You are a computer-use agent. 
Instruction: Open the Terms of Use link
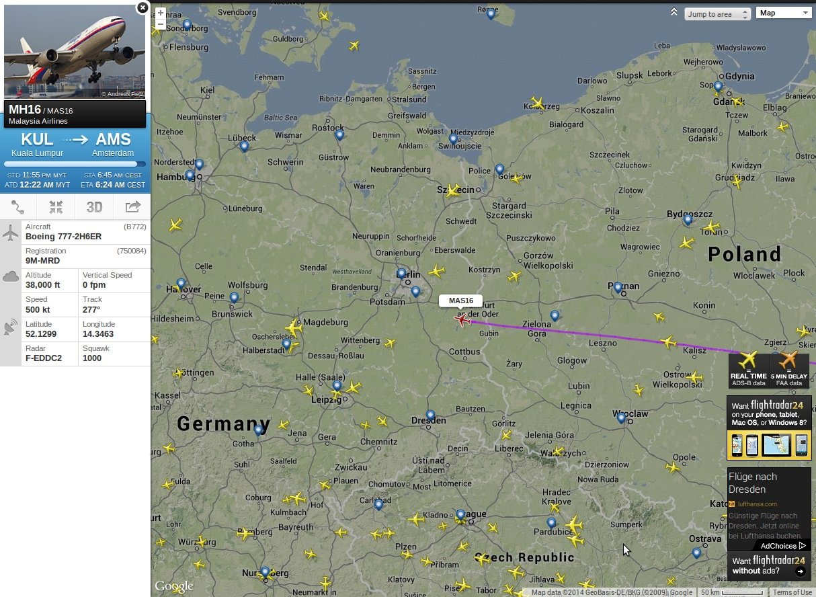pos(792,592)
